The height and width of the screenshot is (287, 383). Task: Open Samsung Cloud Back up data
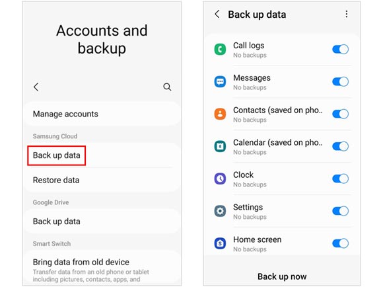point(56,155)
